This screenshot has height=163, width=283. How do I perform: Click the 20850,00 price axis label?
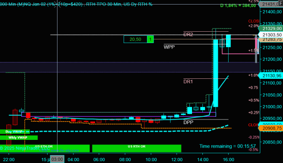click(272, 142)
